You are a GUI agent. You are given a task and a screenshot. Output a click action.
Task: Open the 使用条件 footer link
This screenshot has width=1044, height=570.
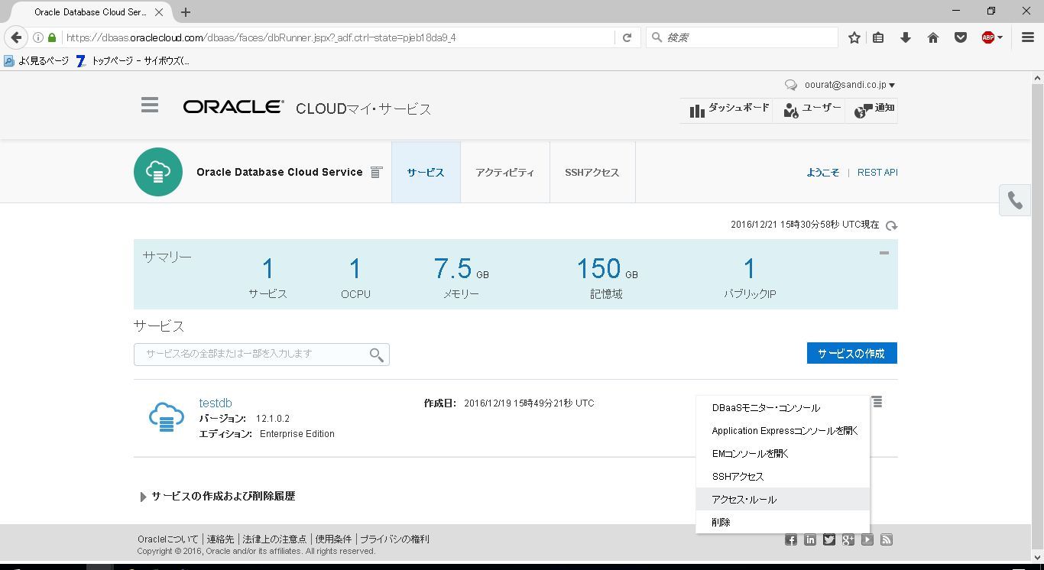coord(333,539)
